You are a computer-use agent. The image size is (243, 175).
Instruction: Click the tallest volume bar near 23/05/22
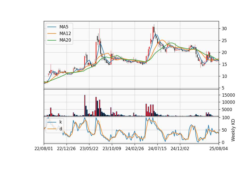(85, 106)
